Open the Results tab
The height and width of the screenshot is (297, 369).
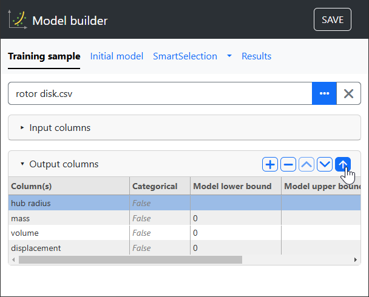click(x=256, y=56)
